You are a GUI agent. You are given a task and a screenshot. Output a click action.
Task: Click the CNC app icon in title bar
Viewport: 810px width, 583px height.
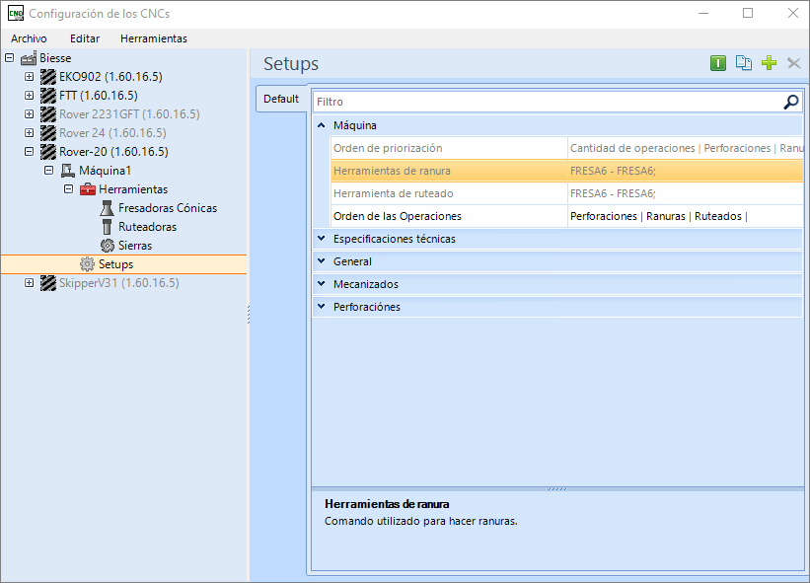click(16, 14)
